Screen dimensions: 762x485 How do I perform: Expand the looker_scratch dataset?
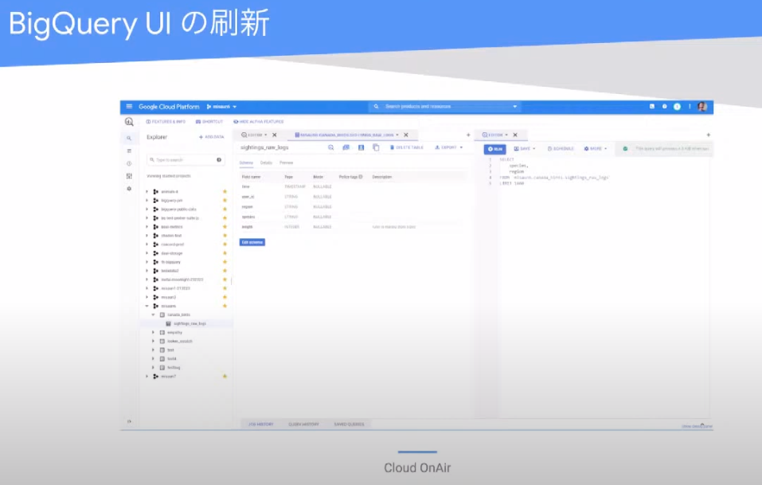point(153,341)
